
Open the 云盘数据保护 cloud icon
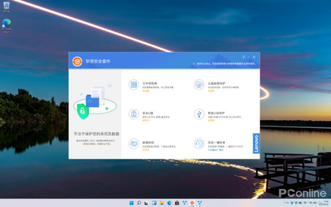point(199,85)
